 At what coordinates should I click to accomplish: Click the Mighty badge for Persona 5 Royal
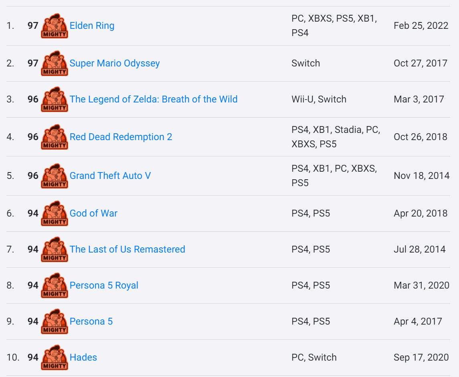(55, 286)
